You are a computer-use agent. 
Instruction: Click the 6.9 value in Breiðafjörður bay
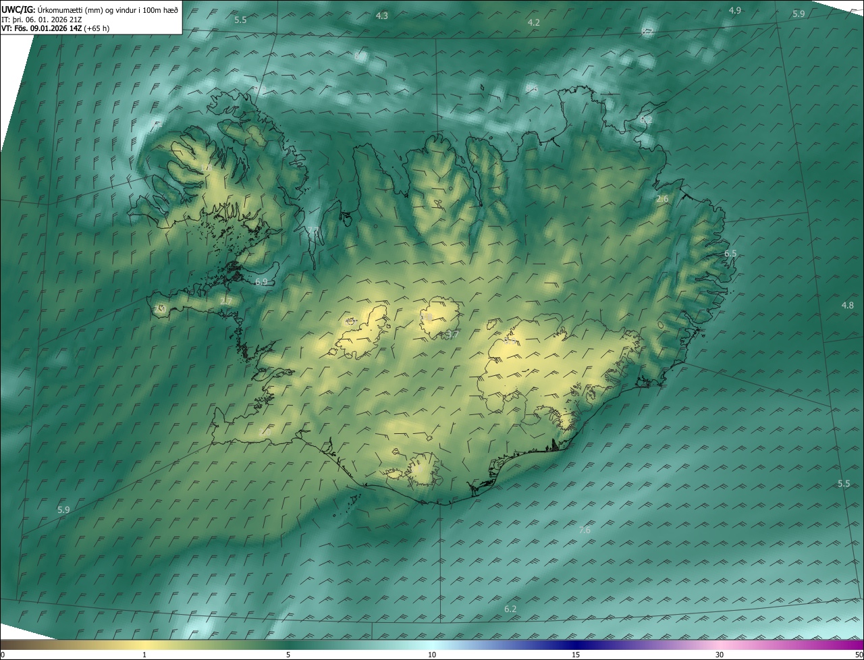click(x=261, y=281)
